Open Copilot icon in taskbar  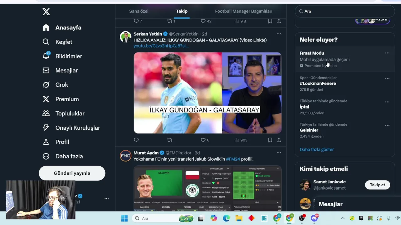[x=214, y=218]
